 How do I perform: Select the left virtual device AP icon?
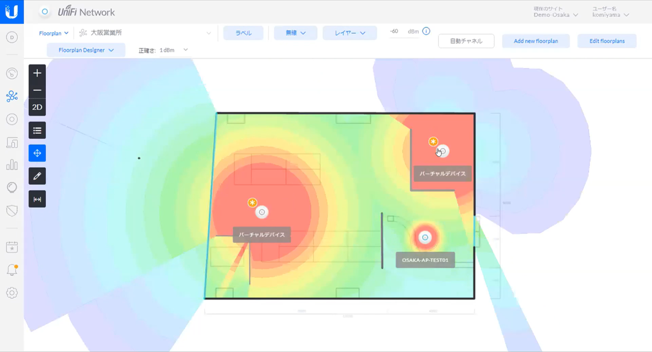[x=262, y=212]
